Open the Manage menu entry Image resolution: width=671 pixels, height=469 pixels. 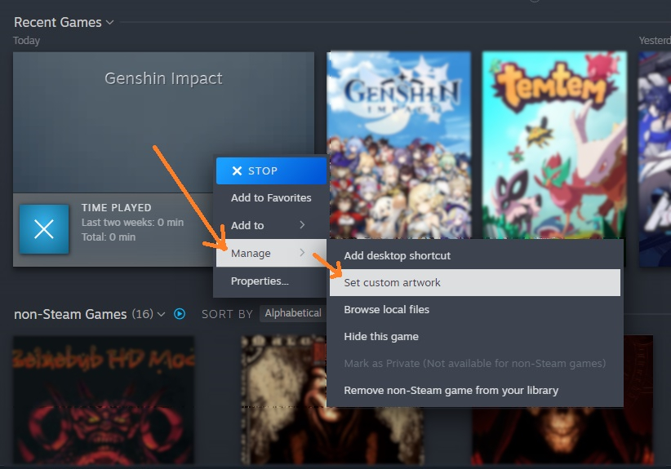pyautogui.click(x=271, y=253)
